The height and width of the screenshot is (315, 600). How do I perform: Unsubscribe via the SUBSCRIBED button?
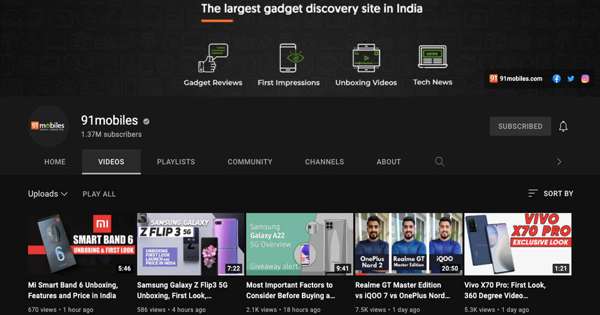point(520,126)
